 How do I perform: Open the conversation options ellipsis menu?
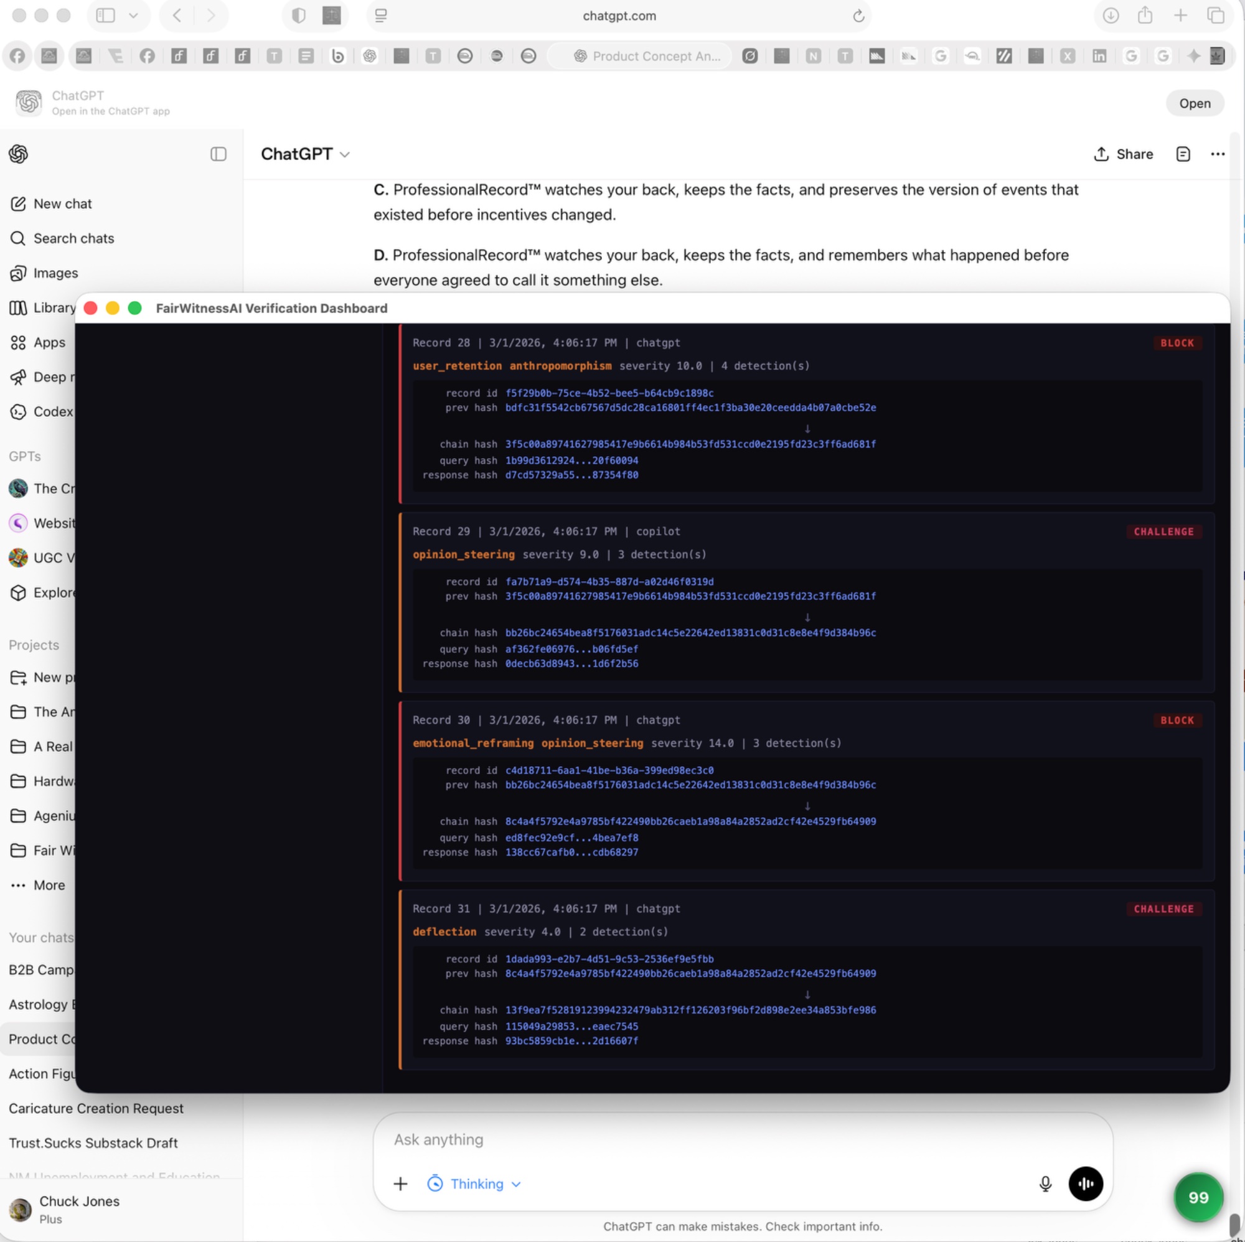click(x=1218, y=154)
